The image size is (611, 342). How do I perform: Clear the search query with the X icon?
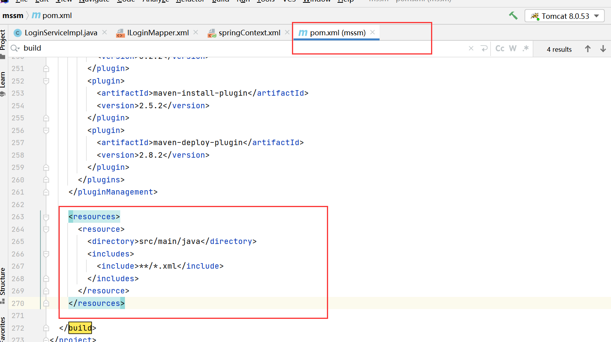tap(471, 48)
